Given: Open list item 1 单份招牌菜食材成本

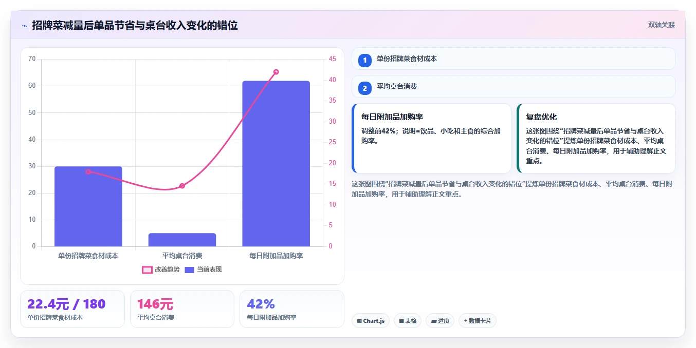Looking at the screenshot, I should 514,59.
